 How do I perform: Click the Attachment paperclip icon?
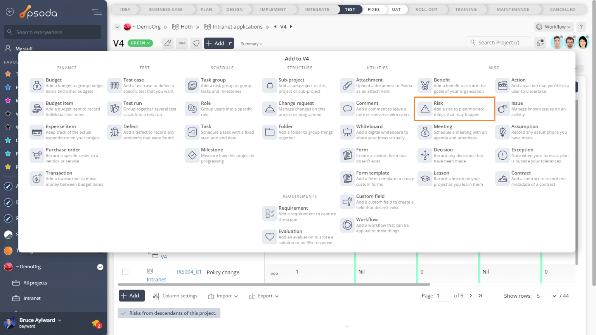tap(347, 86)
